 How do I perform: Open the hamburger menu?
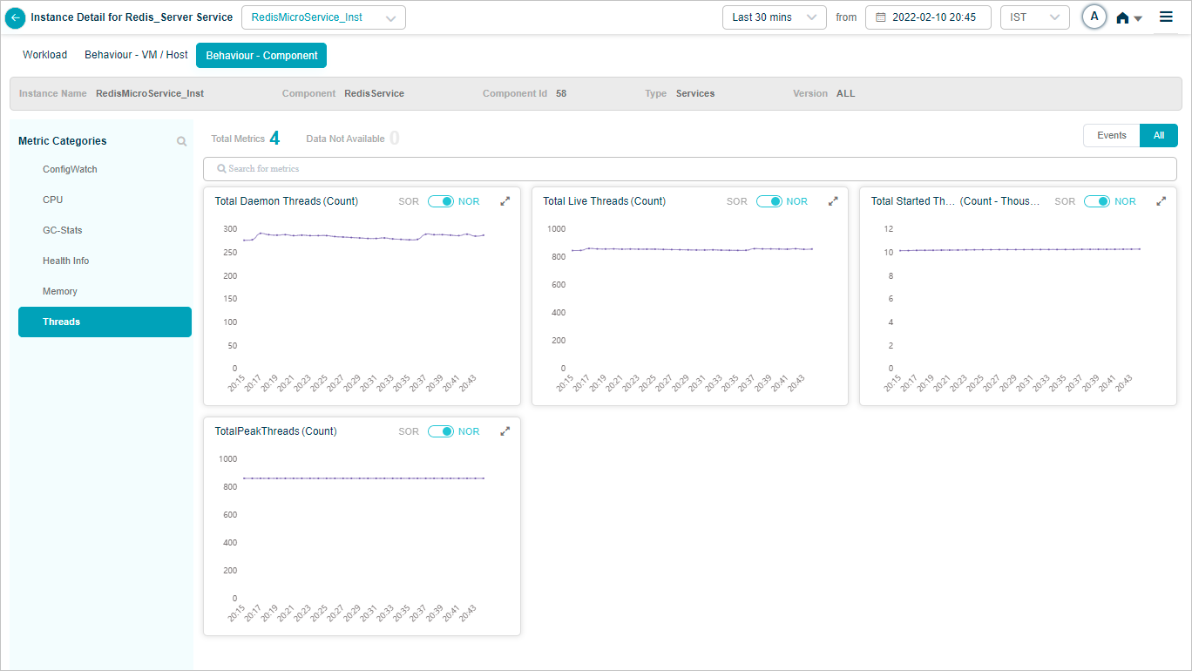pos(1166,17)
